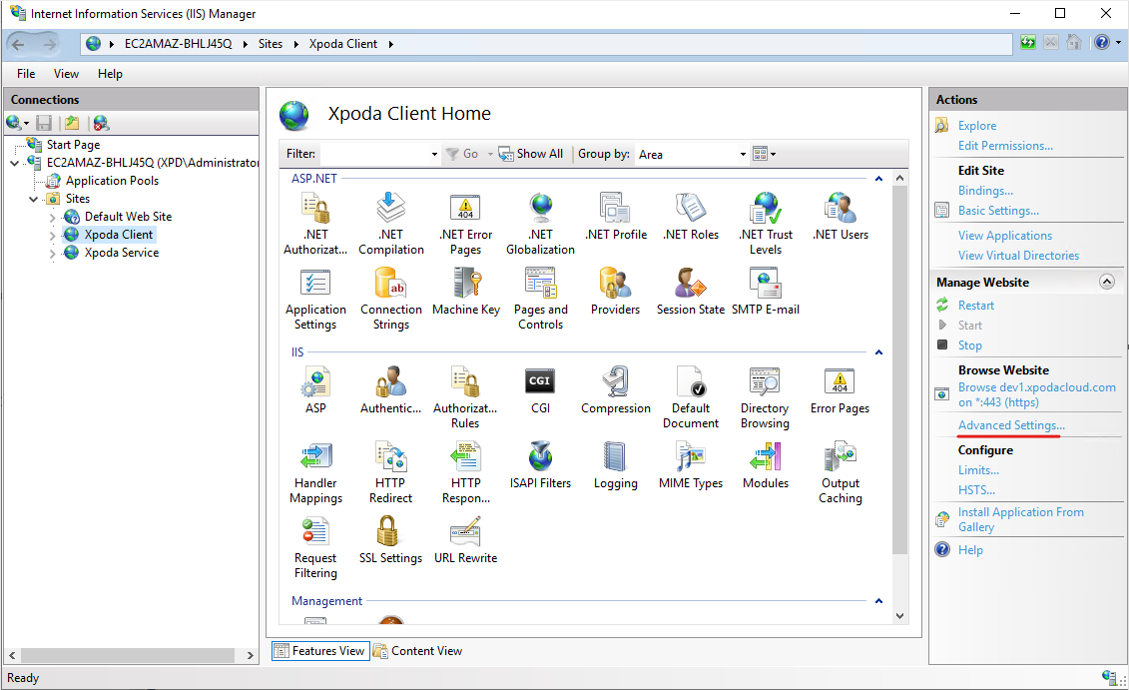Open the Logging feature
Screen dimensions: 1129x690
tap(616, 465)
